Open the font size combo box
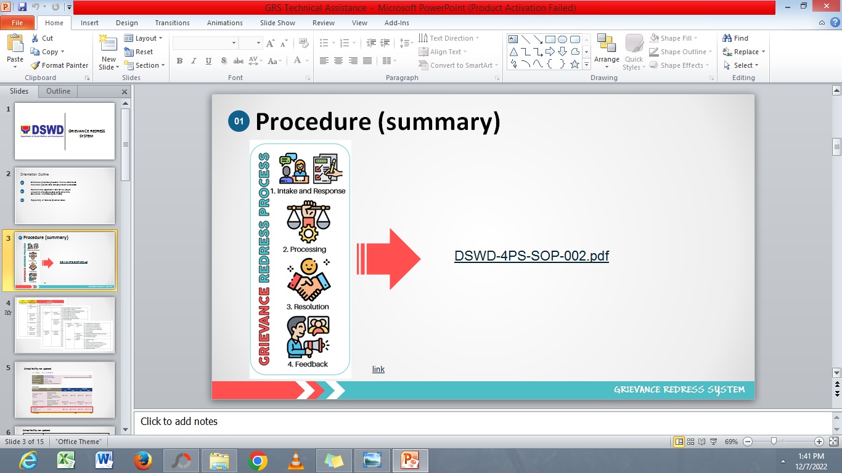 click(251, 43)
